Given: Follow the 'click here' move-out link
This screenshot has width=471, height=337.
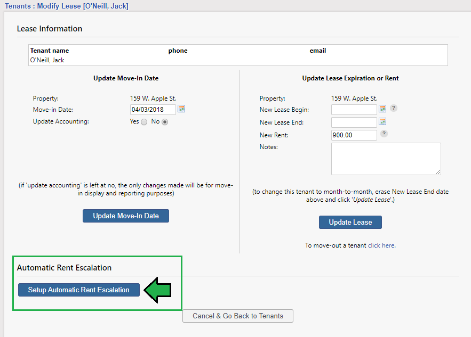Looking at the screenshot, I should tap(381, 245).
